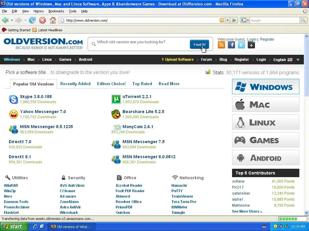Open the back history dropdown arrow
Image resolution: width=309 pixels, height=231 pixels.
point(12,20)
